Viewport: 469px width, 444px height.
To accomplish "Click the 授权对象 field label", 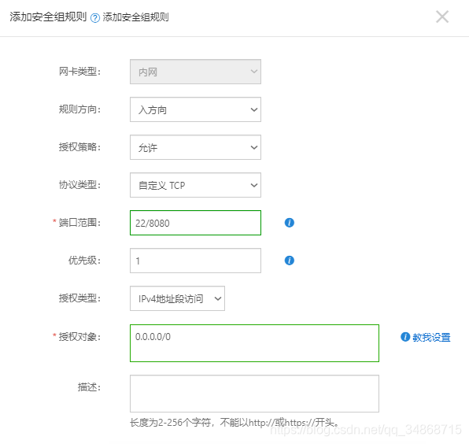I will pos(79,337).
